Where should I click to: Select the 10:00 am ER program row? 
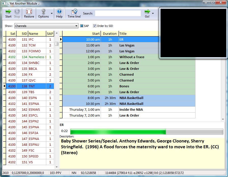pos(111,40)
